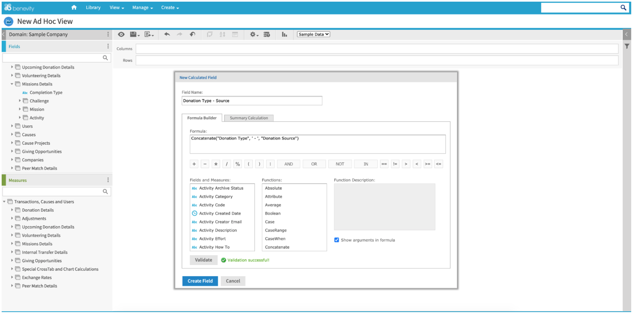The width and height of the screenshot is (633, 314).
Task: Click the Switch Group icon
Action: point(210,34)
